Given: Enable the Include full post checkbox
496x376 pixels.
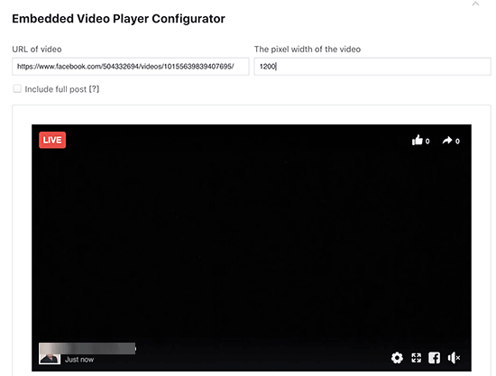Looking at the screenshot, I should 17,89.
